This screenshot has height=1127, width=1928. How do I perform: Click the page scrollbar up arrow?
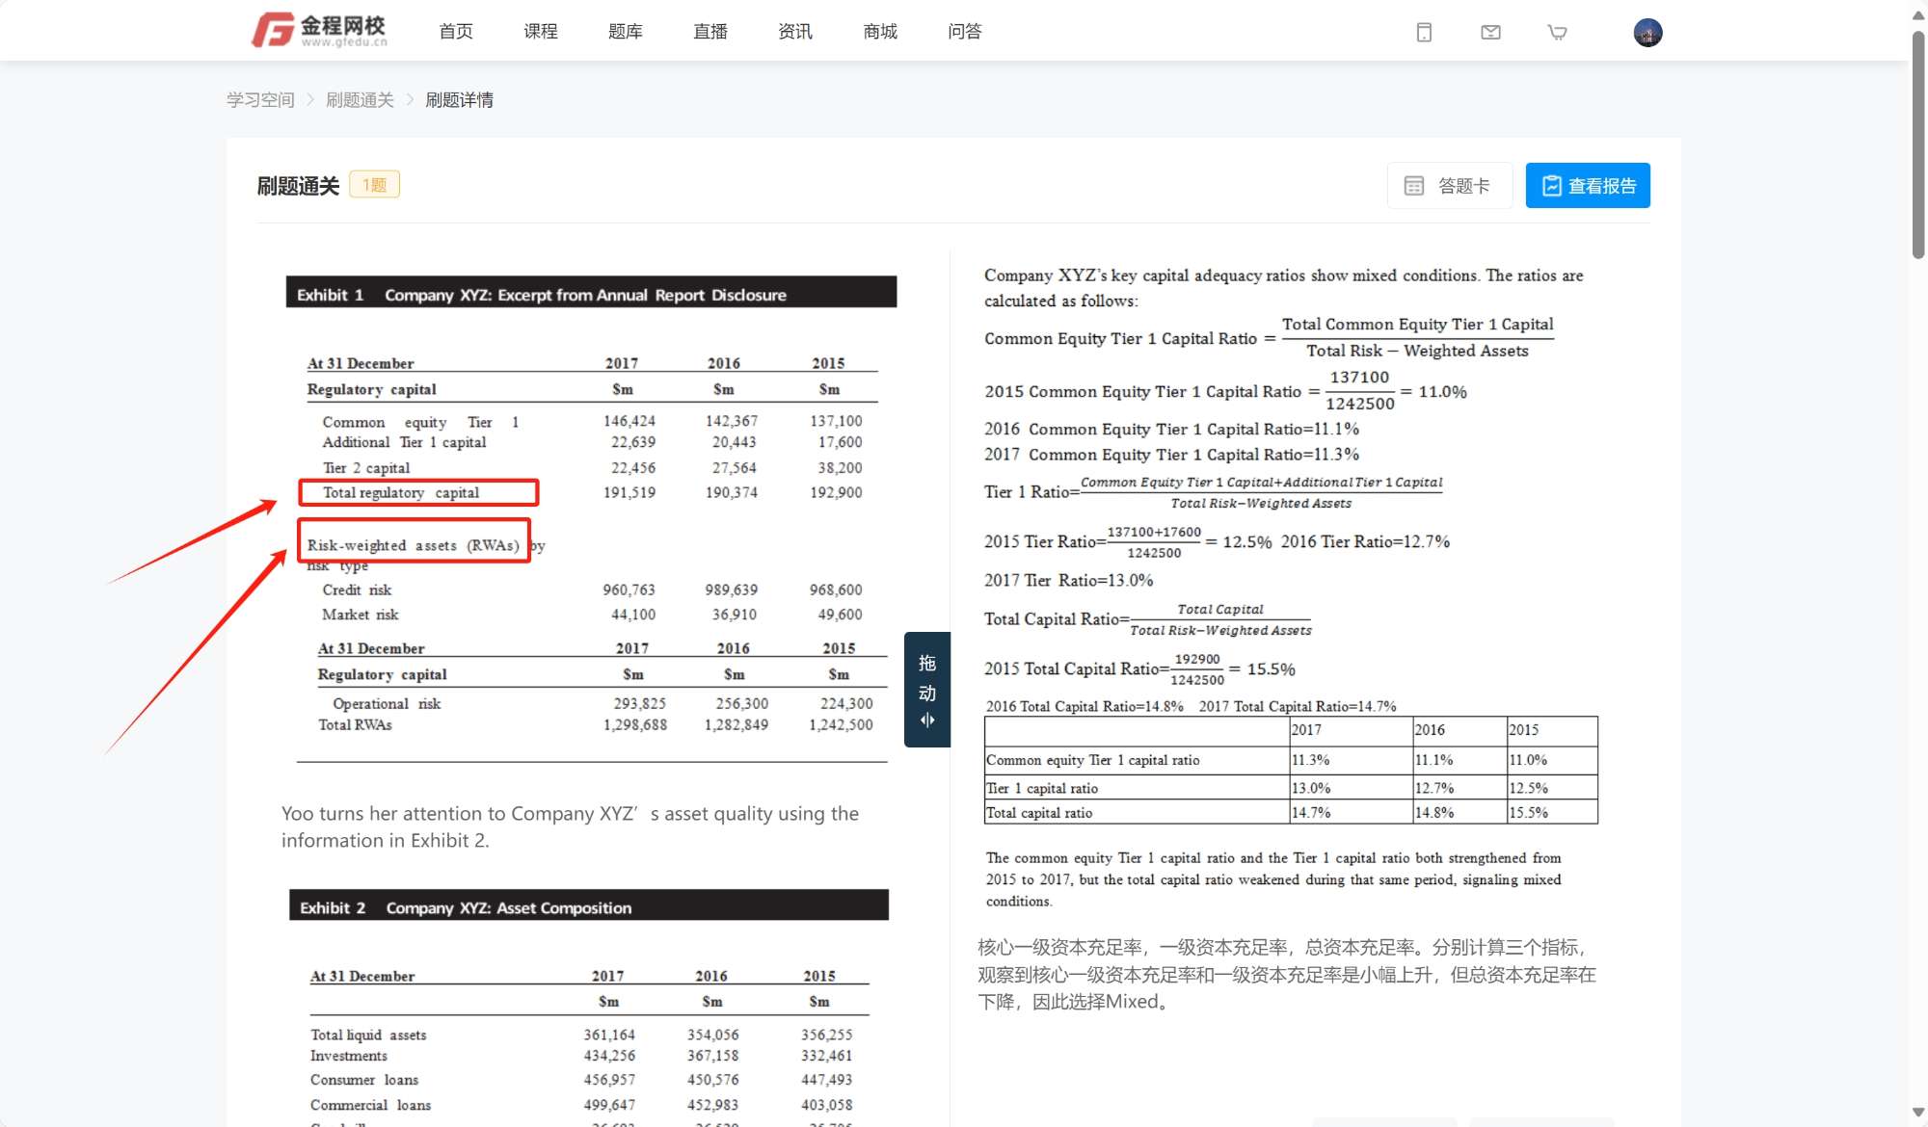coord(1917,14)
